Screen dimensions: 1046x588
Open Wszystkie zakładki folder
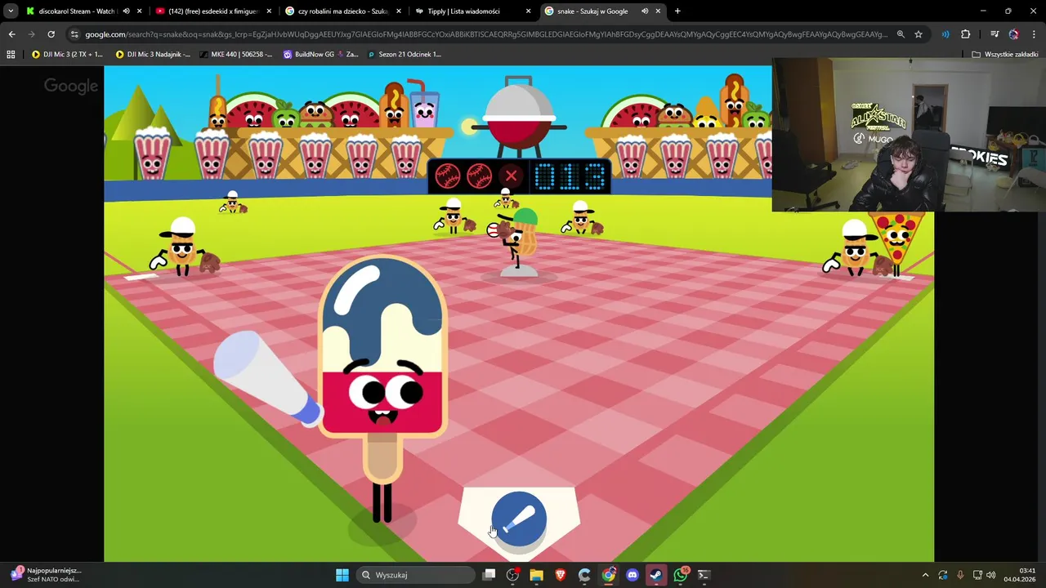[x=1005, y=54]
